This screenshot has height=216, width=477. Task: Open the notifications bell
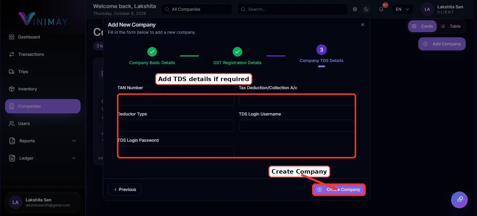click(x=381, y=9)
